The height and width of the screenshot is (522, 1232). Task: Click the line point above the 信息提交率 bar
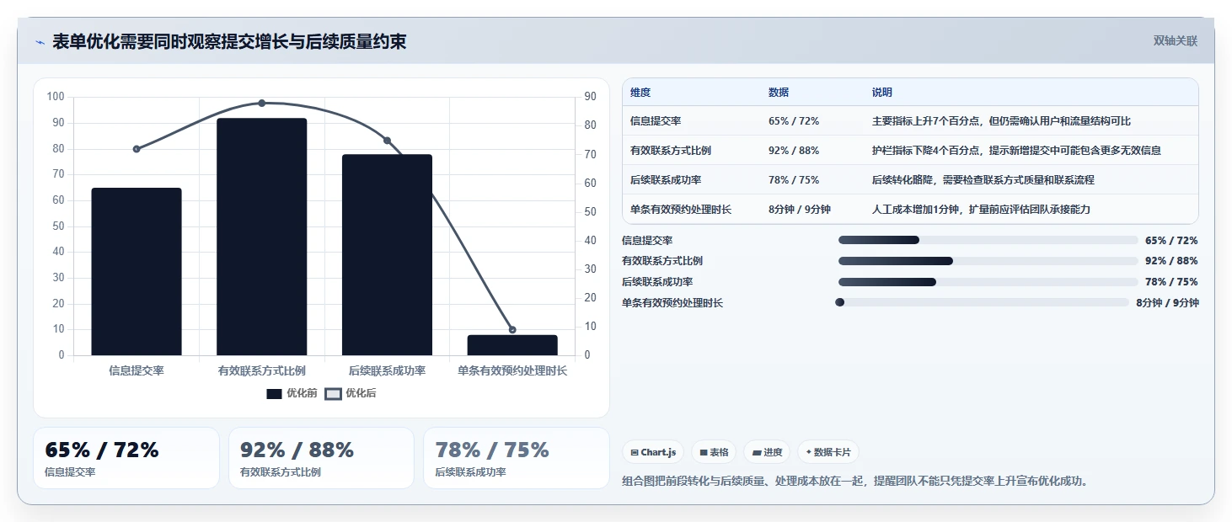click(137, 149)
